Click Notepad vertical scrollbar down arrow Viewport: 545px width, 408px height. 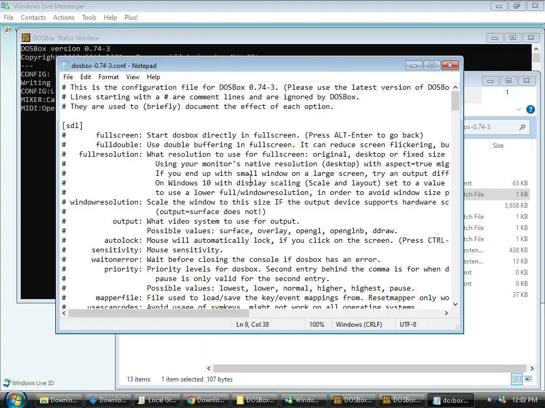456,304
